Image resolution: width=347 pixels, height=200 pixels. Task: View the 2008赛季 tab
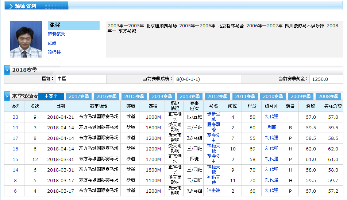pyautogui.click(x=328, y=97)
